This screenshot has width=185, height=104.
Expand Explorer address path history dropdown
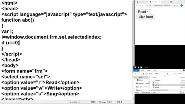click(164, 74)
